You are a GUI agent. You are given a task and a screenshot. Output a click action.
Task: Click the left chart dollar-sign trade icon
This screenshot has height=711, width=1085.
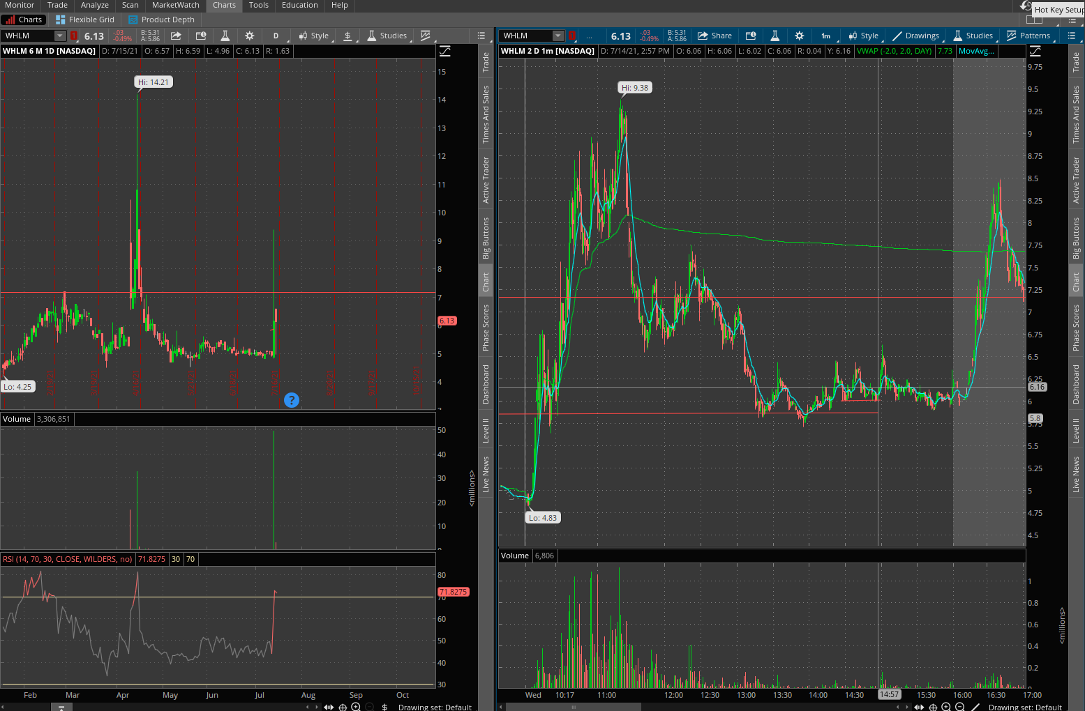[x=347, y=36]
